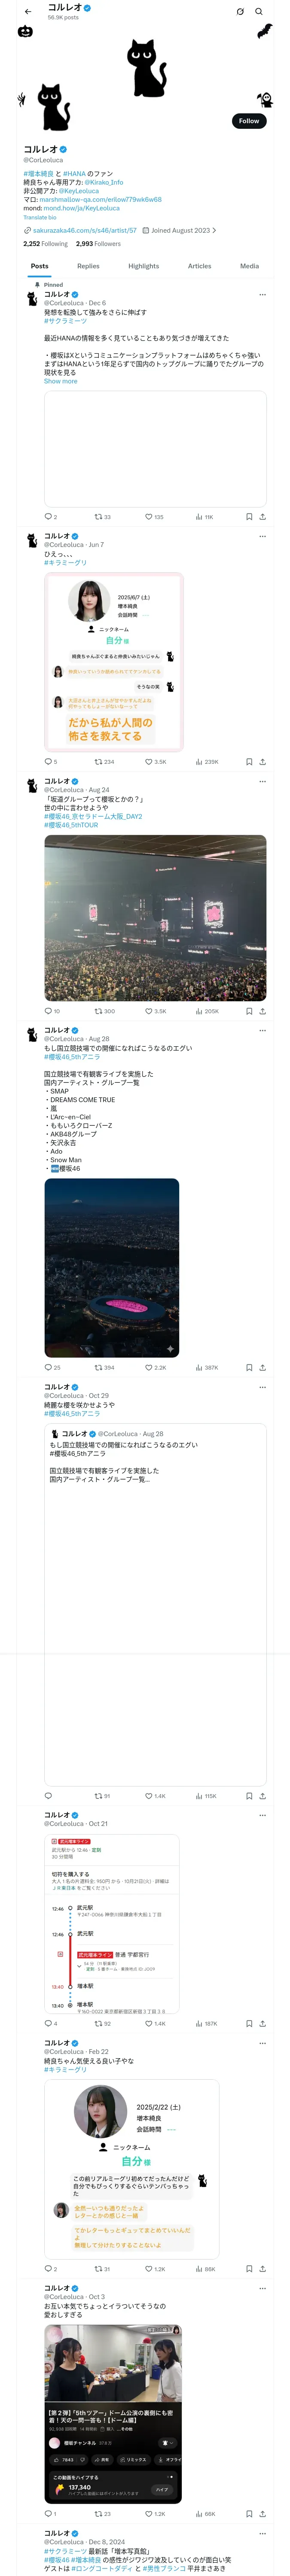The width and height of the screenshot is (290, 2576).
Task: Open the Aug 24 concert stadium photo
Action: 155,917
